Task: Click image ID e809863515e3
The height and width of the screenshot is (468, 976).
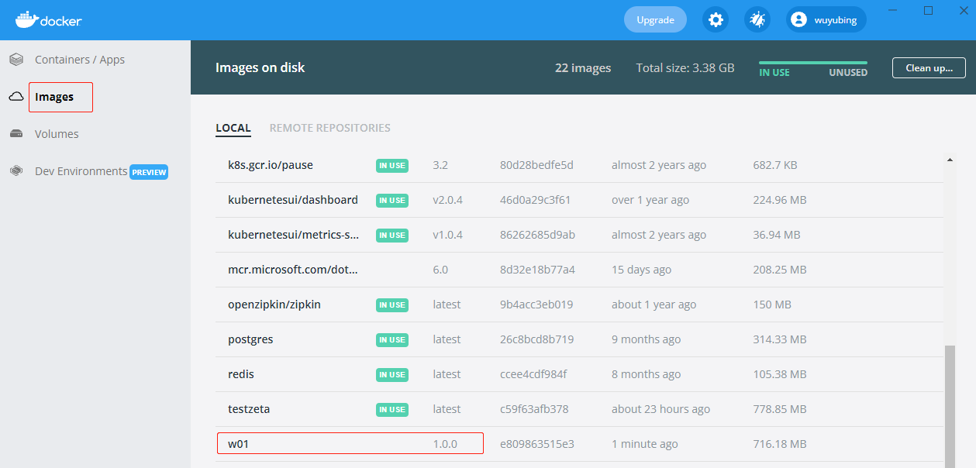Action: click(x=536, y=444)
